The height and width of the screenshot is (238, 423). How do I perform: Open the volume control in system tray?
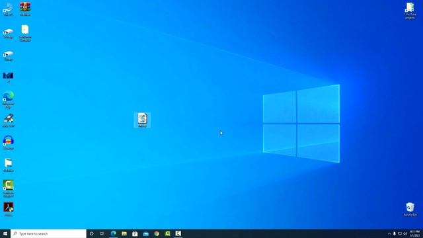[405, 233]
